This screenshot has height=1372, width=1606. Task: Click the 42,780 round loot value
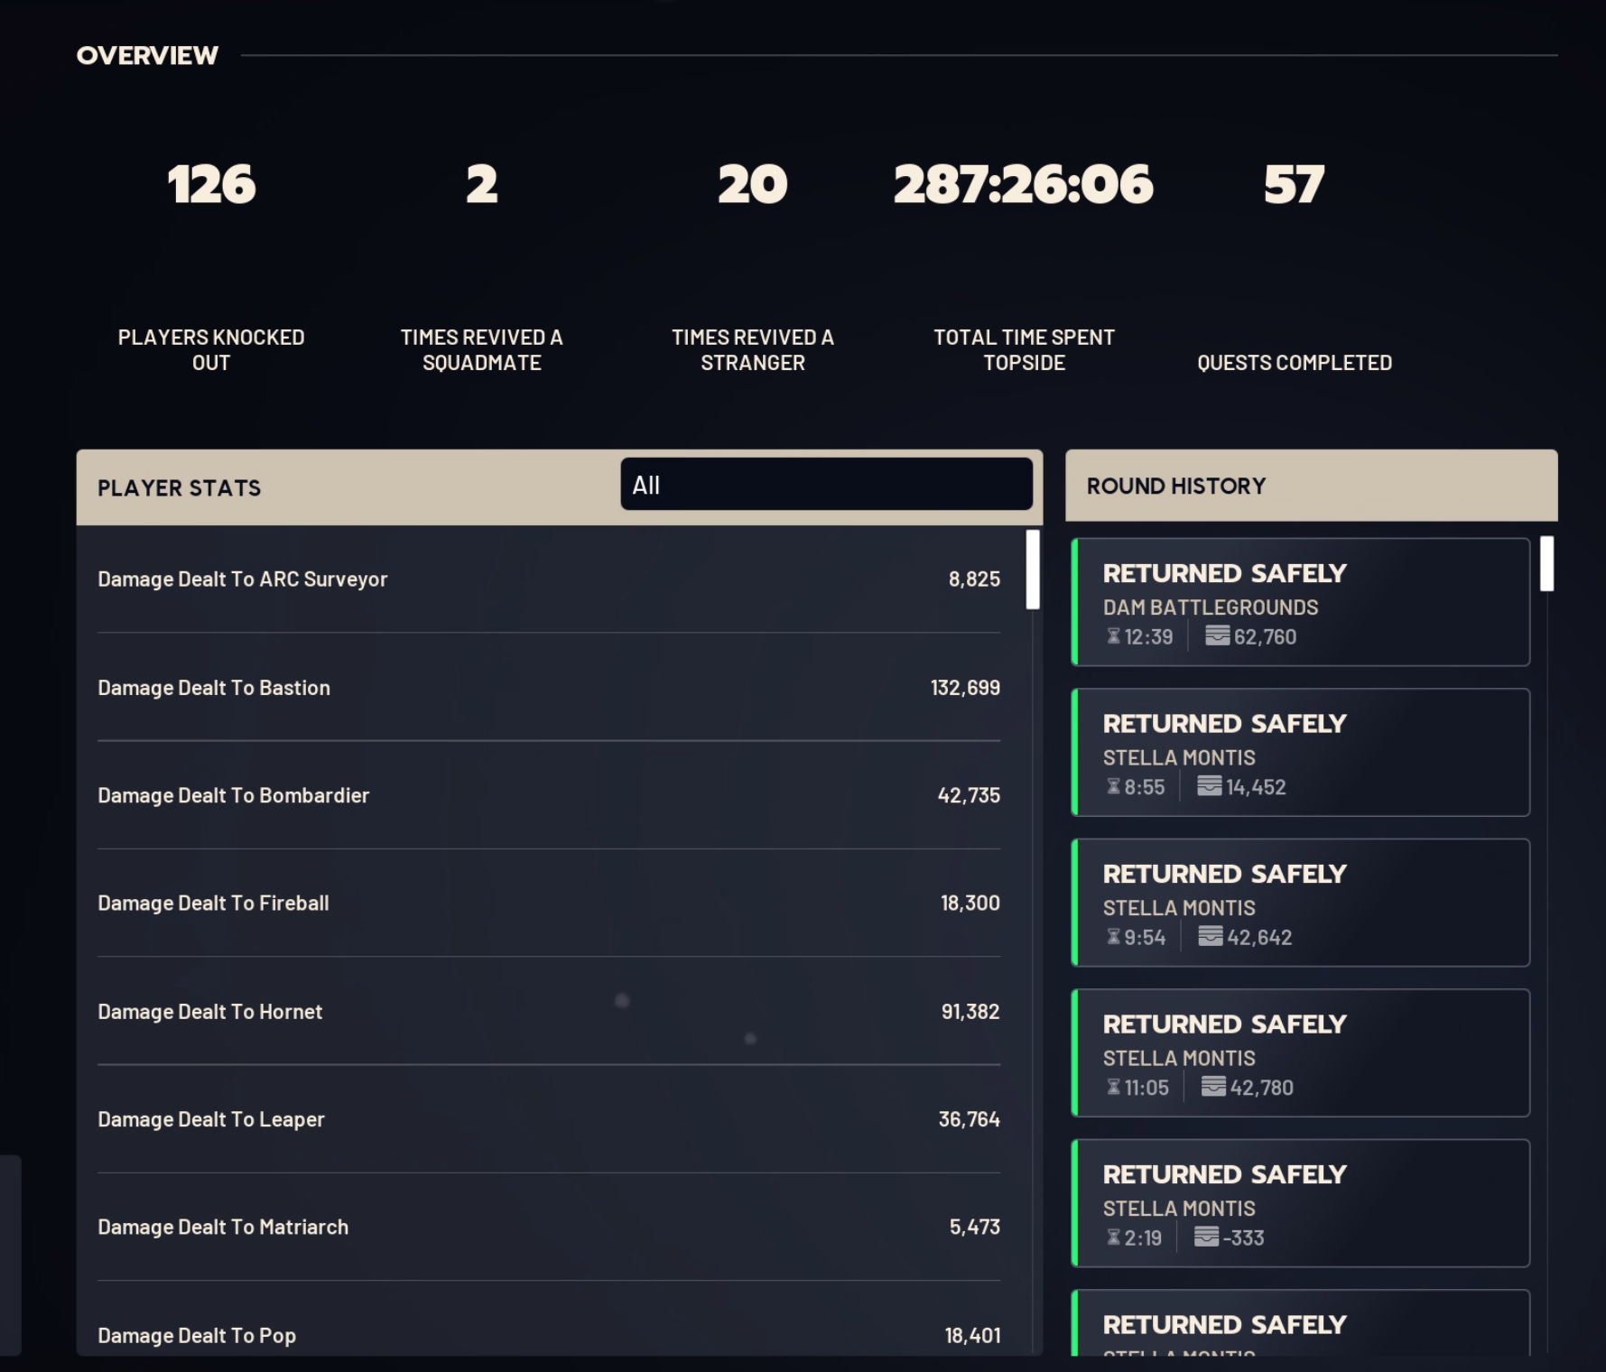(x=1262, y=1088)
